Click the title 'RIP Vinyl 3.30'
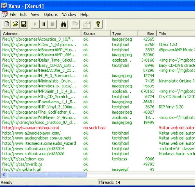Screen dimensions: 195x187 tap(171, 107)
